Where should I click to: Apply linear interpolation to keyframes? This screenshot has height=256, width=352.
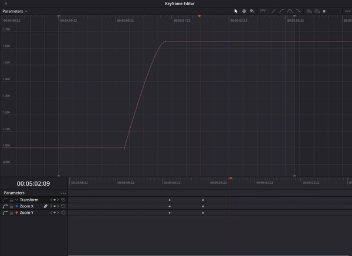tap(273, 11)
